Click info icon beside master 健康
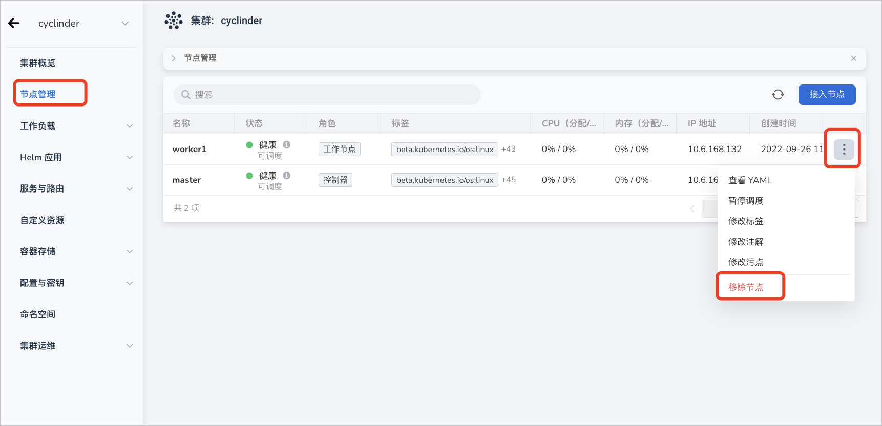Viewport: 882px width, 426px height. coord(287,175)
